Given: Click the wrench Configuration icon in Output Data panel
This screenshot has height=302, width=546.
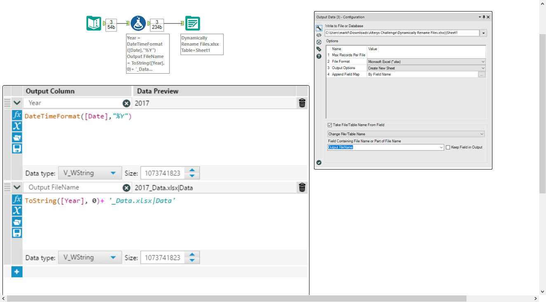Looking at the screenshot, I should [319, 28].
